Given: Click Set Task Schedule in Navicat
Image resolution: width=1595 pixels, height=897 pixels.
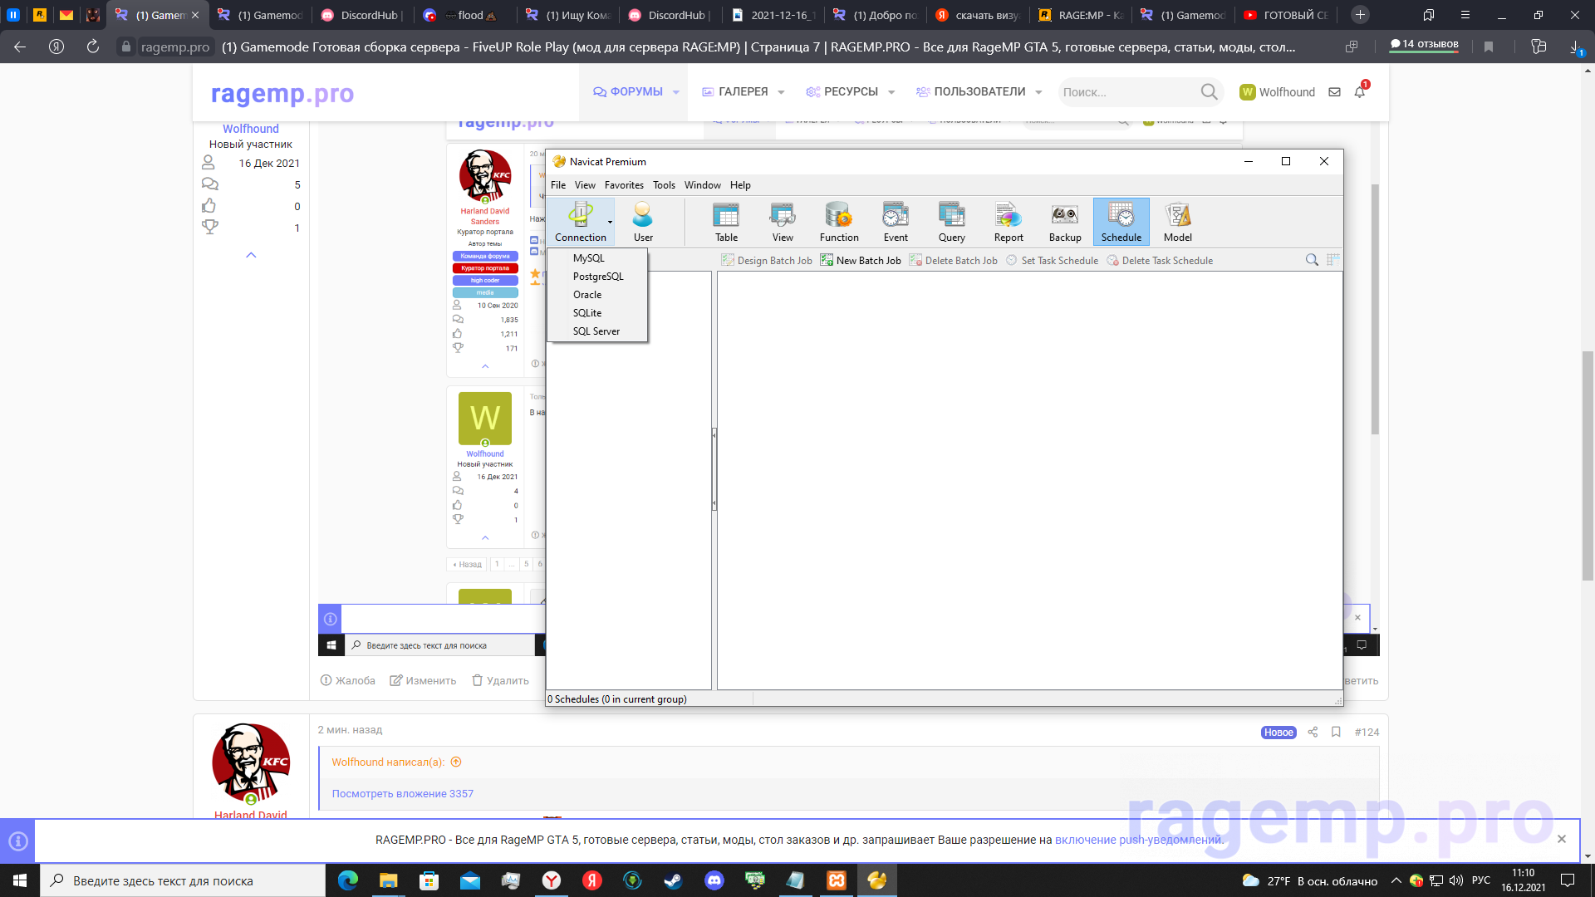Looking at the screenshot, I should (x=1052, y=261).
